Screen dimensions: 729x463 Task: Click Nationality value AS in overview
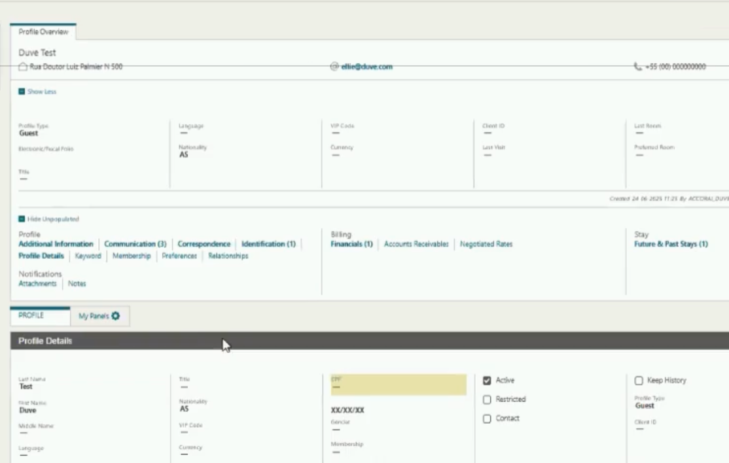click(184, 154)
